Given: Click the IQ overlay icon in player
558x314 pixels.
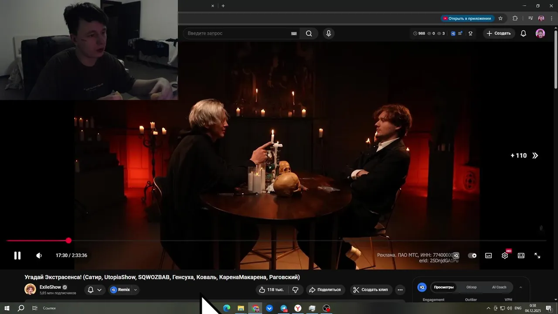Looking at the screenshot, I should (x=456, y=256).
